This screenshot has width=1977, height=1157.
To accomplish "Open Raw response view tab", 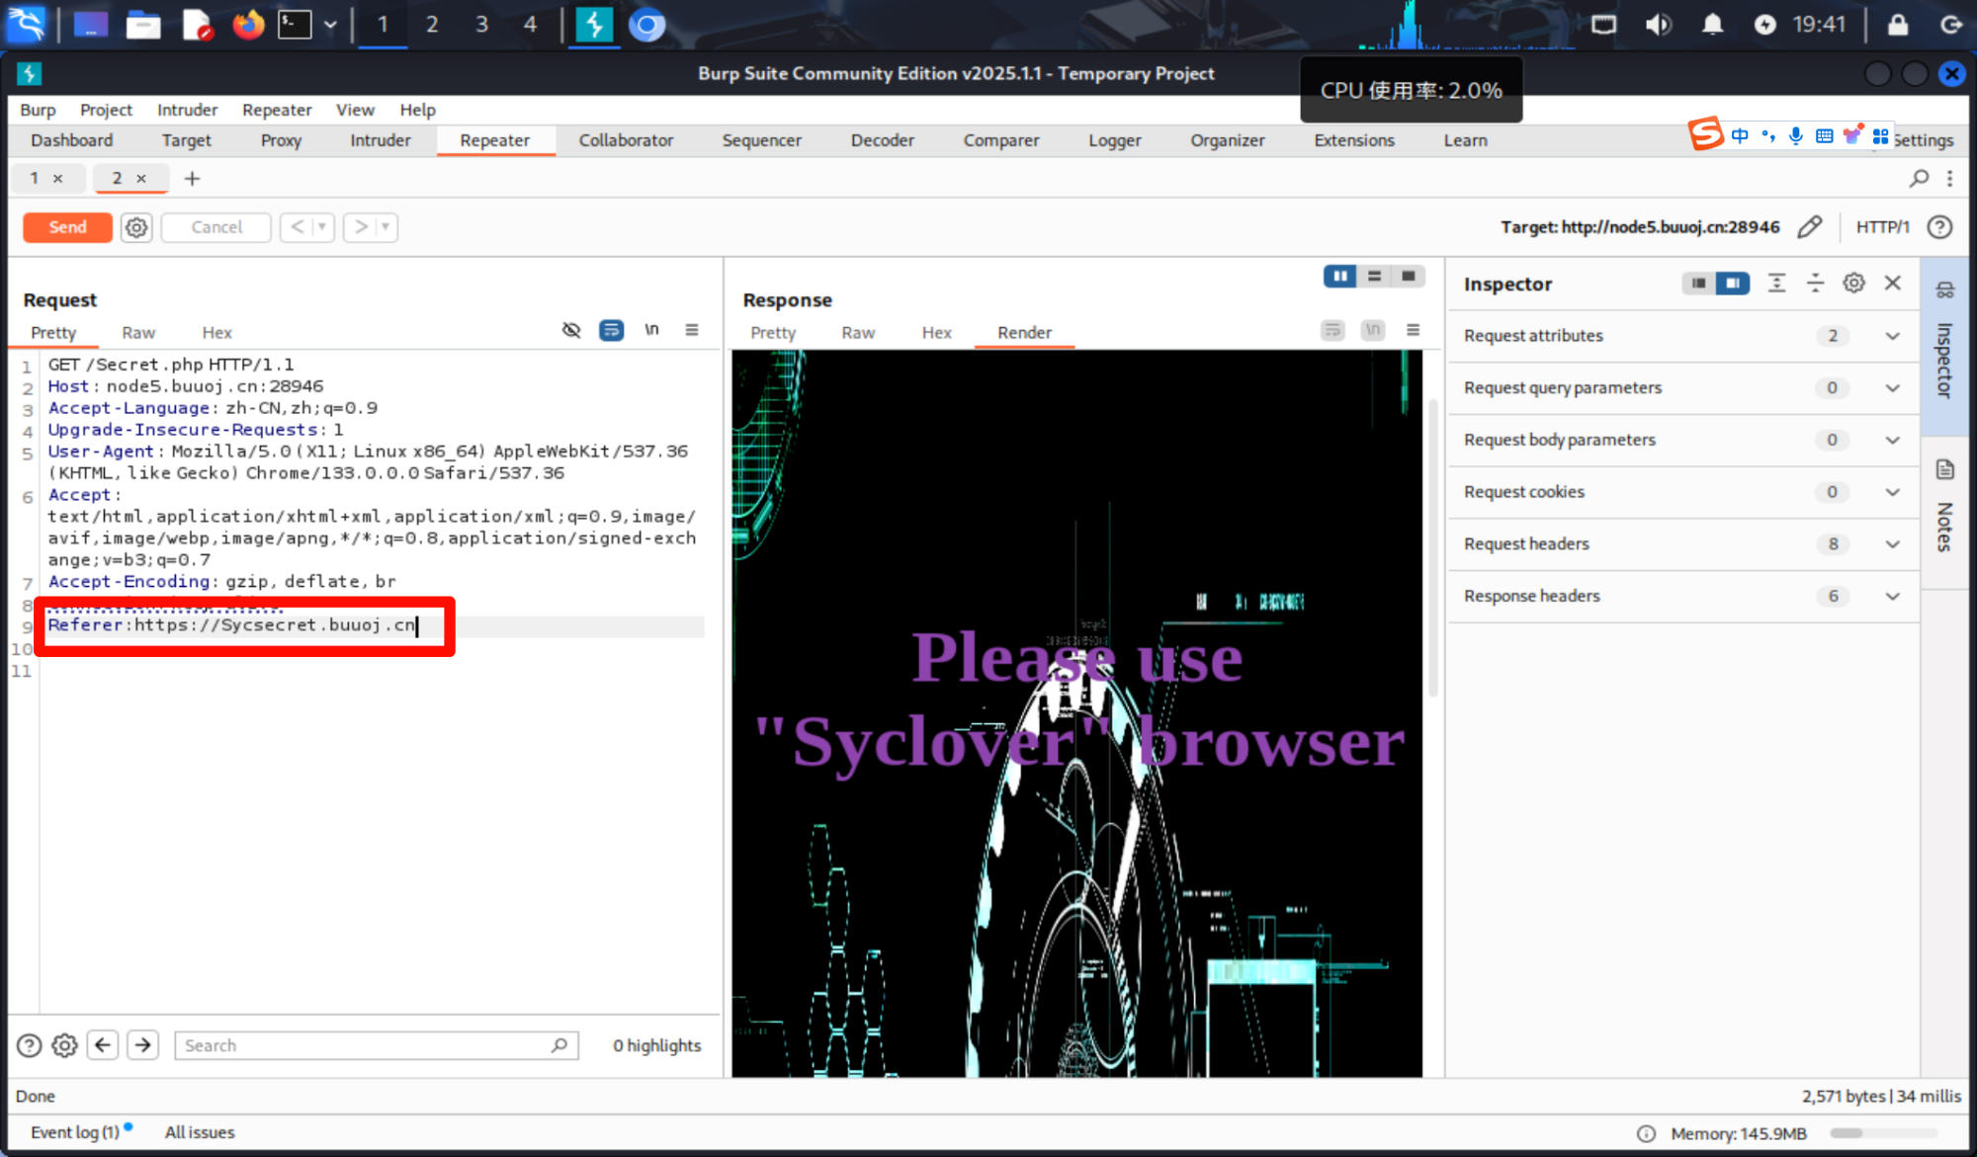I will [x=857, y=333].
